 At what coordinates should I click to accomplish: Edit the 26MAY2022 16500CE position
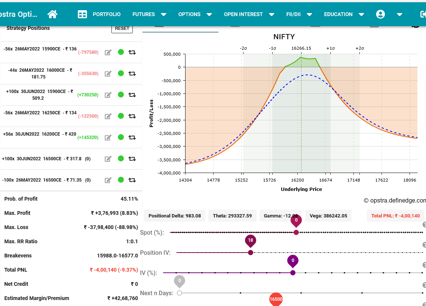tap(108, 180)
